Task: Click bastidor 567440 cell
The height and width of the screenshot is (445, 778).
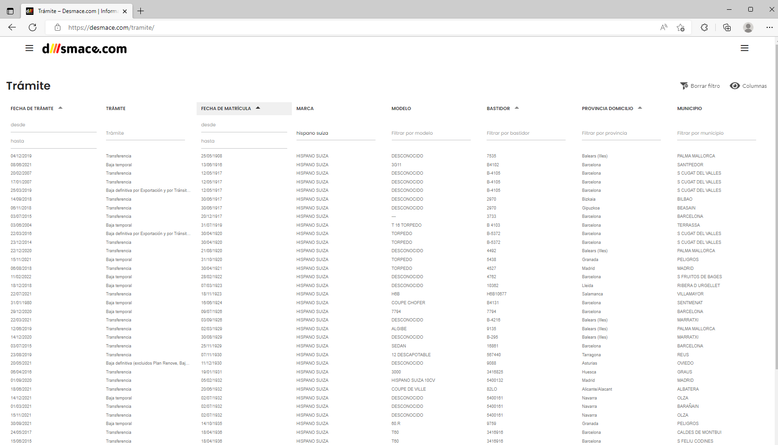Action: pyautogui.click(x=494, y=355)
